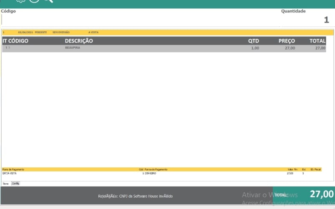Click the Plano de Pagamento column header
This screenshot has height=209, width=335.
pyautogui.click(x=13, y=169)
